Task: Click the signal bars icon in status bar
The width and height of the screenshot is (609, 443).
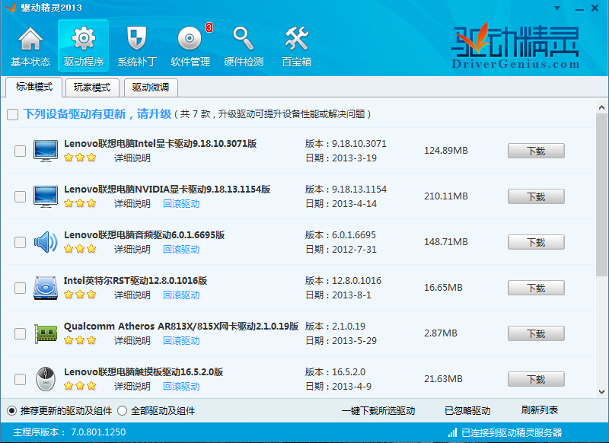Action: point(452,432)
